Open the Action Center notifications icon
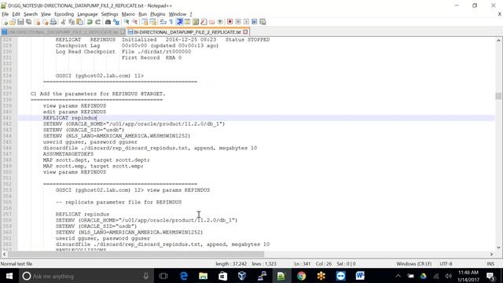Image resolution: width=503 pixels, height=283 pixels. (x=490, y=276)
